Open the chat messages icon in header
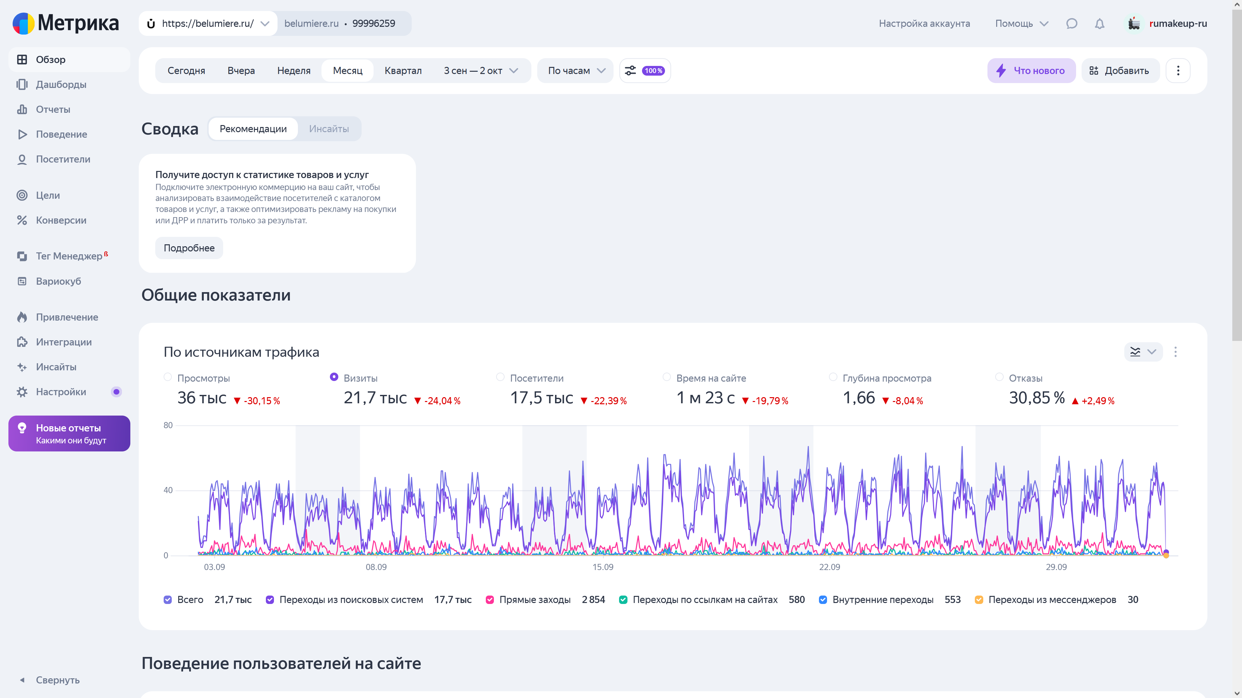The width and height of the screenshot is (1242, 698). (x=1071, y=24)
